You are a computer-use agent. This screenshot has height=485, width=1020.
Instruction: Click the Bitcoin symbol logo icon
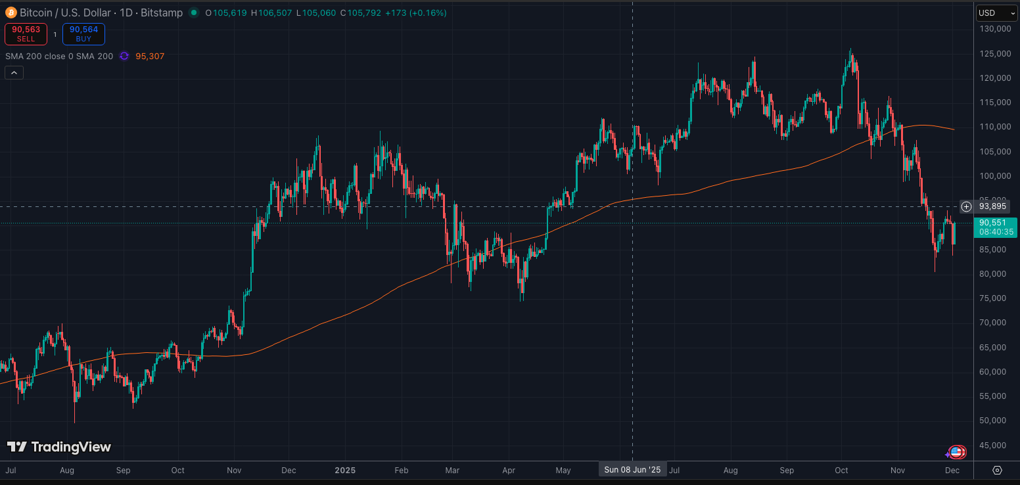(x=11, y=12)
